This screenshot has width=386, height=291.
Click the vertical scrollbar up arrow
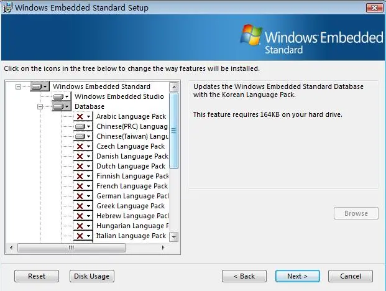174,87
